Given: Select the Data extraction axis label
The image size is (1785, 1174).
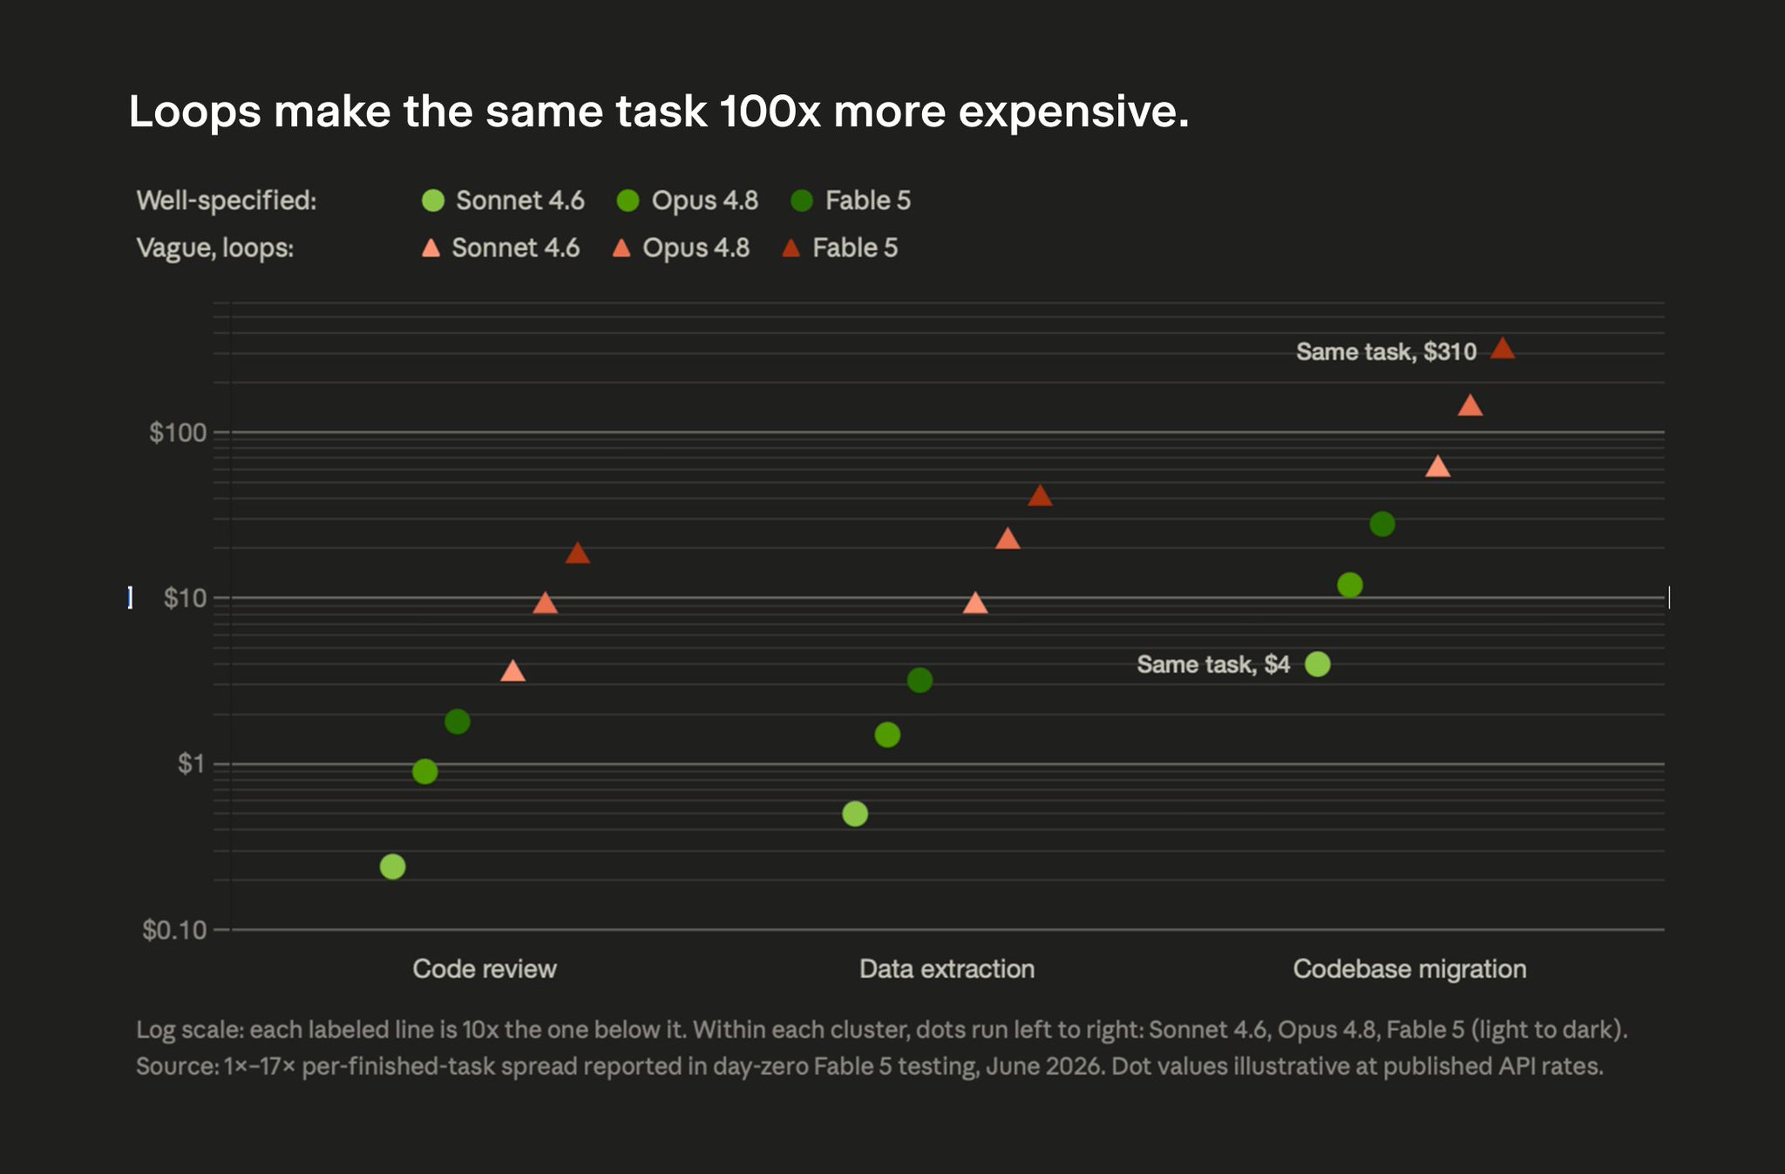Looking at the screenshot, I should tap(947, 969).
